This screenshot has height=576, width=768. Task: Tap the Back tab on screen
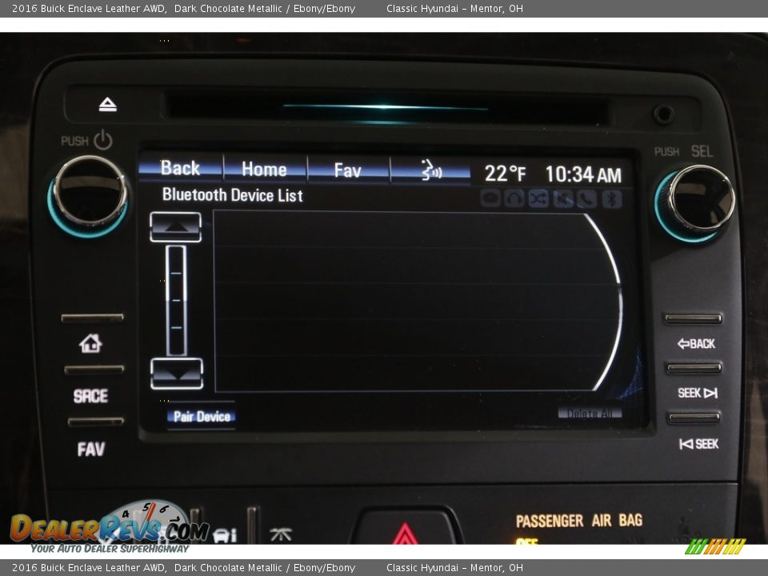pos(180,169)
